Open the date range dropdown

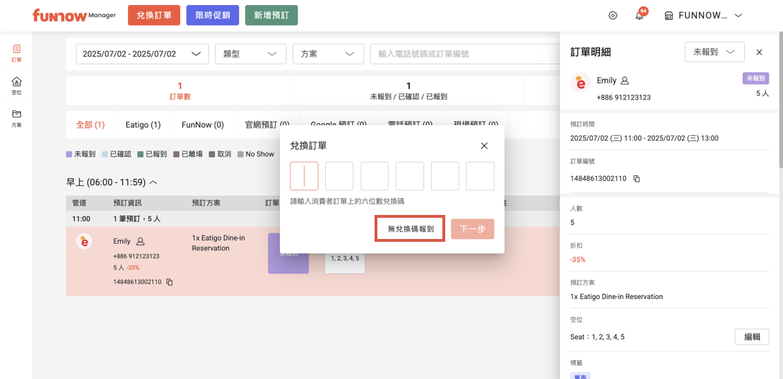tap(142, 54)
